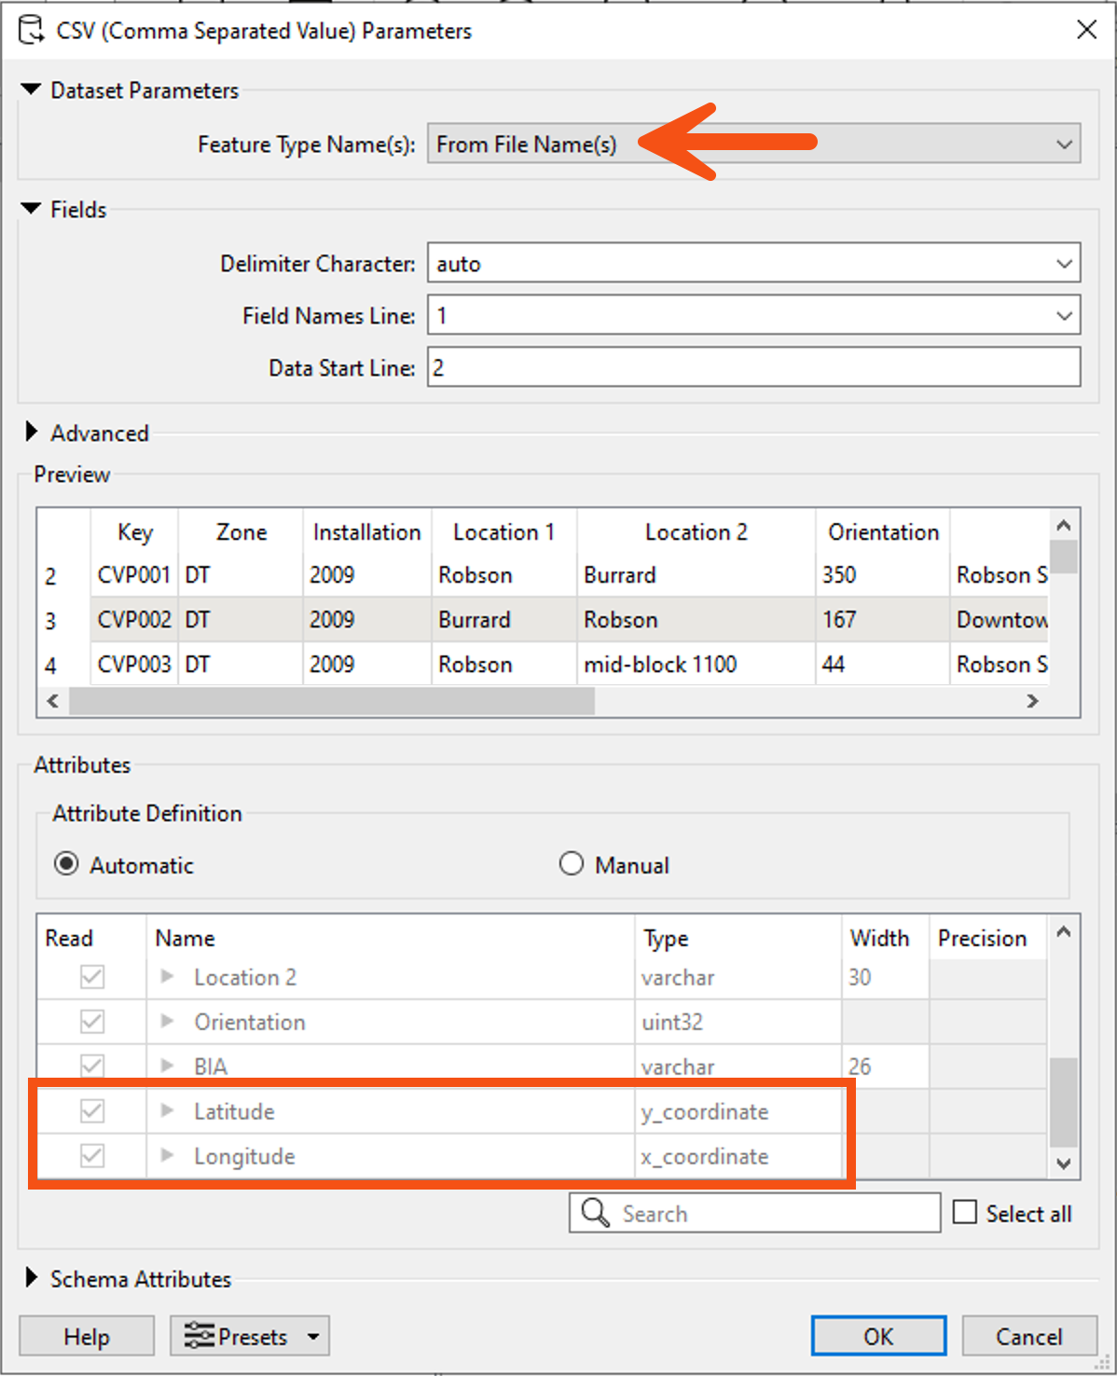1117x1376 pixels.
Task: Click the Help button
Action: 86,1336
